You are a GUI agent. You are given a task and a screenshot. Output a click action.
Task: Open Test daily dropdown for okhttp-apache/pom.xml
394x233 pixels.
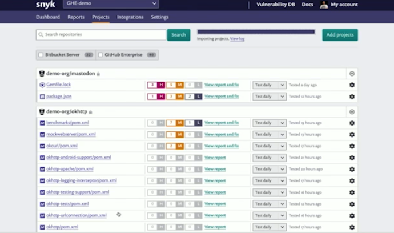pyautogui.click(x=270, y=169)
